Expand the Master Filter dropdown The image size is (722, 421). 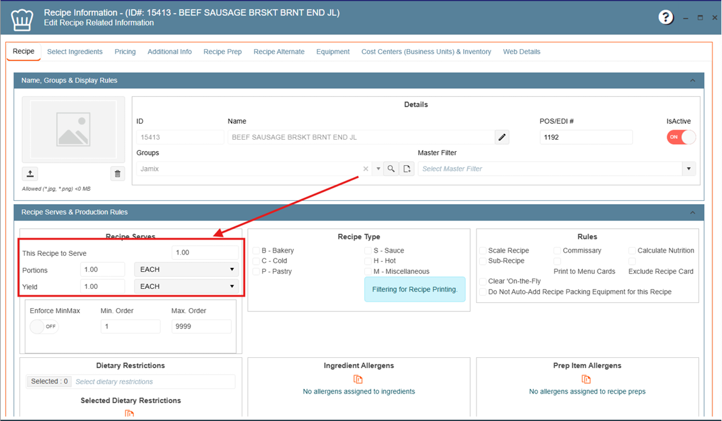pyautogui.click(x=689, y=169)
